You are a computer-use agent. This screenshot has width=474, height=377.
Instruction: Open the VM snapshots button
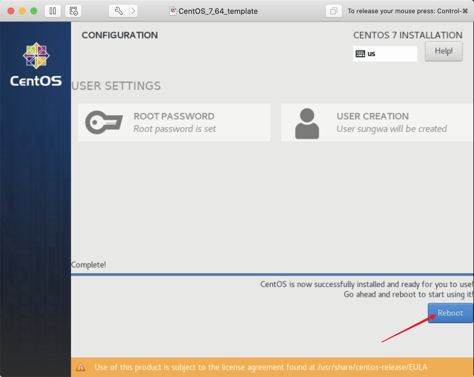tap(73, 11)
